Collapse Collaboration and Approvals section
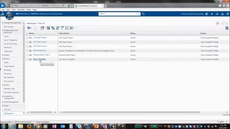The height and width of the screenshot is (129, 230). click(3, 30)
